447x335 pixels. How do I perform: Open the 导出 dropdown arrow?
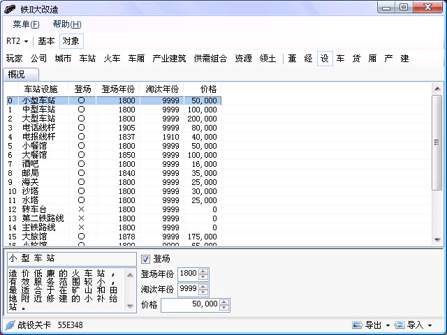pyautogui.click(x=388, y=325)
